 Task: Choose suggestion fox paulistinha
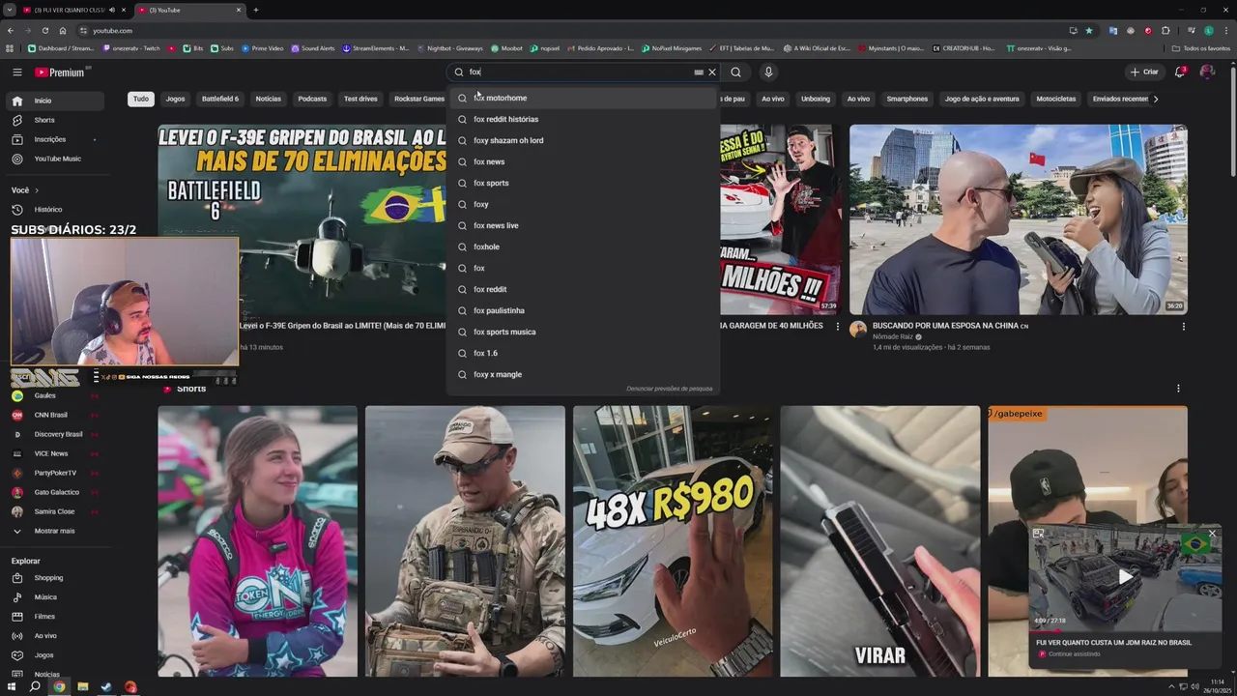[x=583, y=310]
